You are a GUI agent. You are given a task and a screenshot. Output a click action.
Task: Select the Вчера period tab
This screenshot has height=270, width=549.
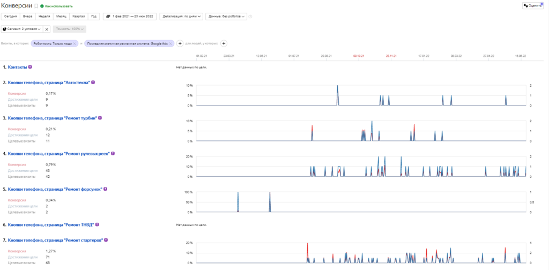28,17
